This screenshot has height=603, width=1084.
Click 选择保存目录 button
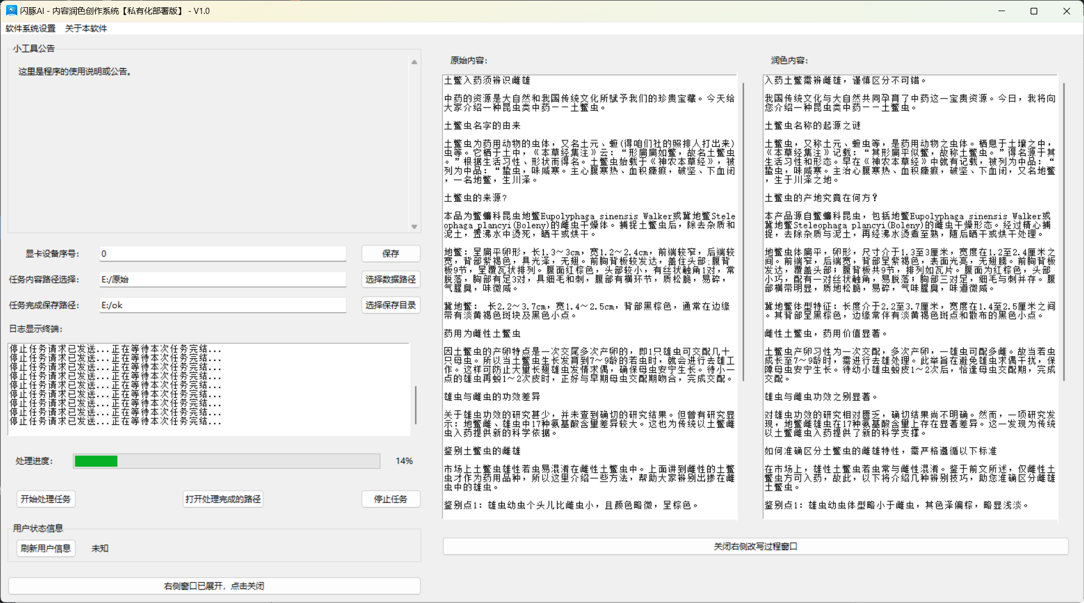(x=391, y=305)
